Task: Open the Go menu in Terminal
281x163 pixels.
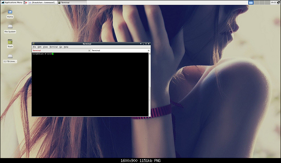Action: click(x=61, y=47)
